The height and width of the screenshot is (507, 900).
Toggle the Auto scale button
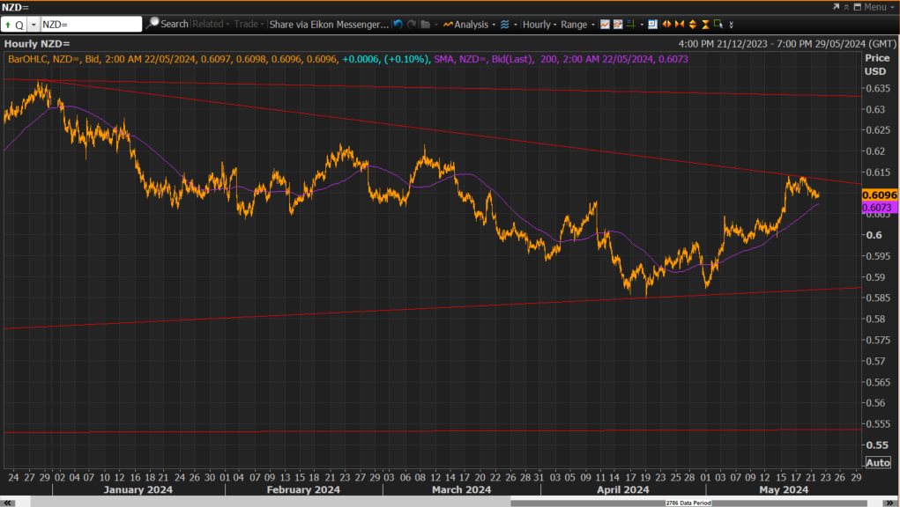[878, 462]
